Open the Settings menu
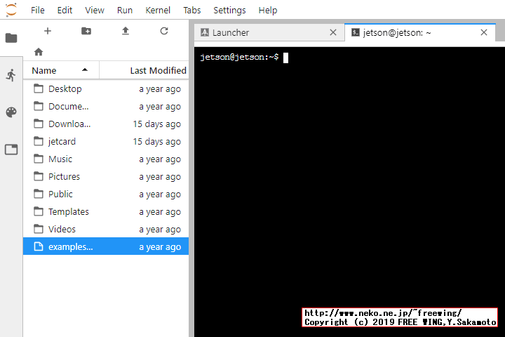 (x=229, y=11)
